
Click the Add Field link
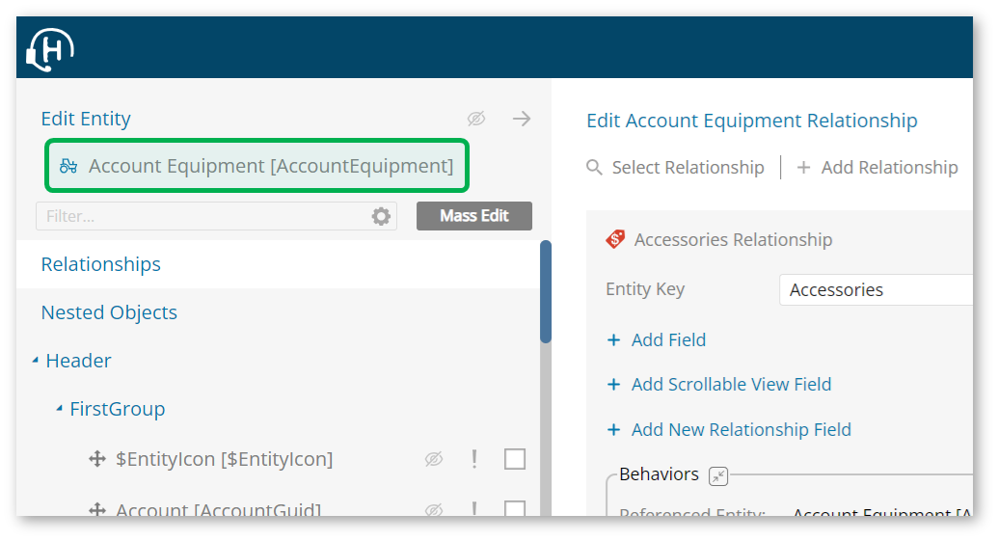click(x=668, y=339)
